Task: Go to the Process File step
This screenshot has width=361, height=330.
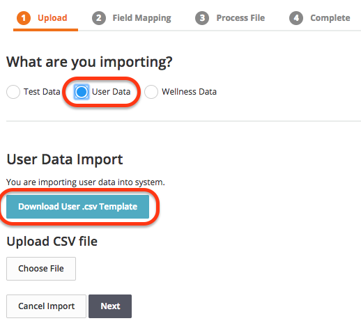Action: pos(230,18)
